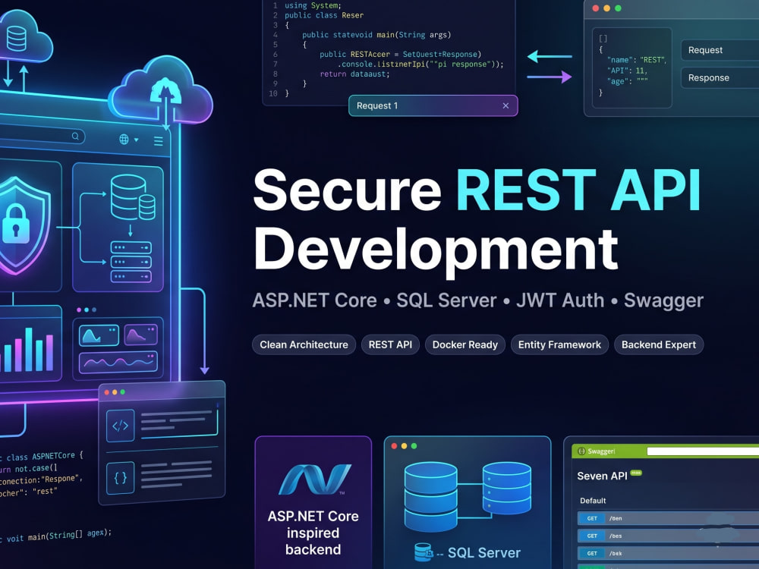The width and height of the screenshot is (759, 569).
Task: Click the 'ASP.NET Core inspired backend' caption
Action: coord(313,533)
